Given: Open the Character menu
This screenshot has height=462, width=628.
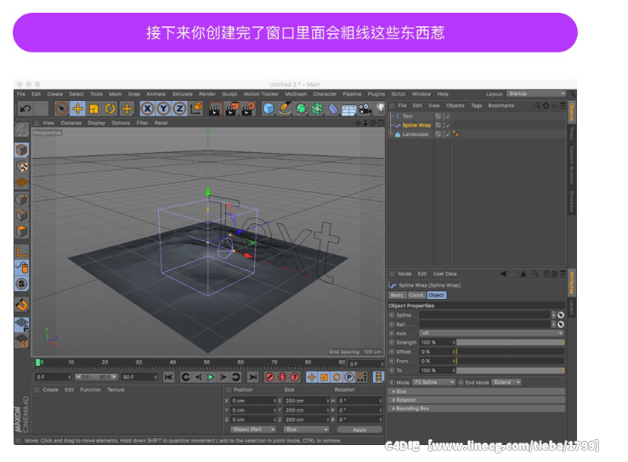Looking at the screenshot, I should click(325, 94).
